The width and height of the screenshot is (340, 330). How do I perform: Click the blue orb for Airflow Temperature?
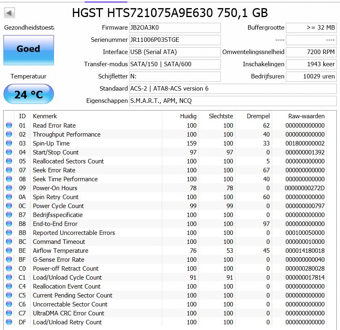click(x=9, y=250)
